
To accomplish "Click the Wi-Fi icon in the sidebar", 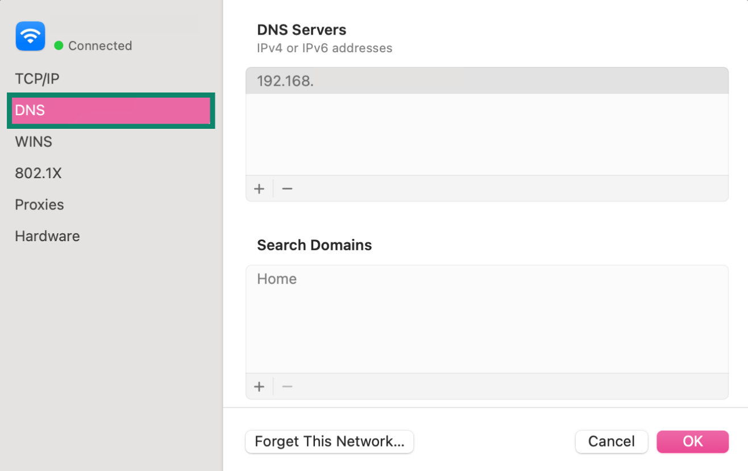I will coord(30,36).
